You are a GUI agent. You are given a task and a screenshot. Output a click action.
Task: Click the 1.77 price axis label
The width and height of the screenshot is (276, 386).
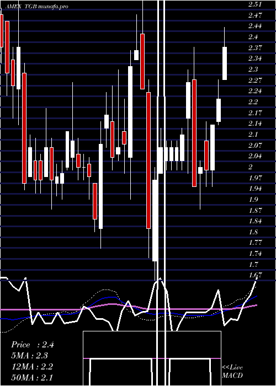click(x=255, y=243)
